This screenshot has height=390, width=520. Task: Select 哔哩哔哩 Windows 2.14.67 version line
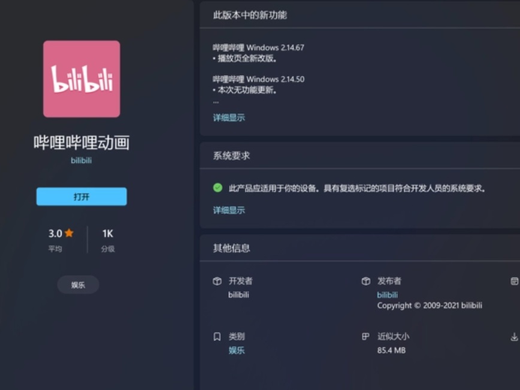pyautogui.click(x=258, y=48)
